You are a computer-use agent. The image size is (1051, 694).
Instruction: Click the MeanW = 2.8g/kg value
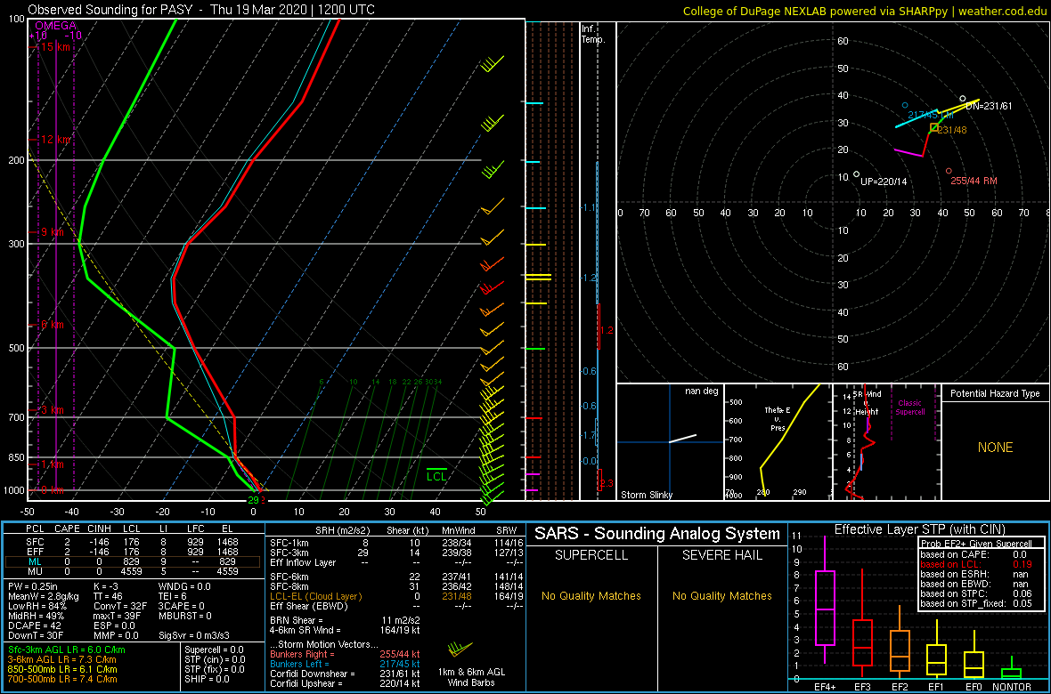tap(45, 596)
